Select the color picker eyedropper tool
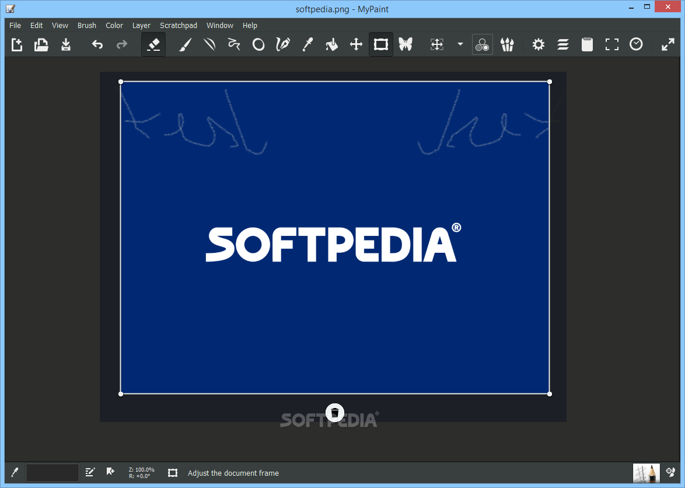The width and height of the screenshot is (685, 488). coord(307,44)
